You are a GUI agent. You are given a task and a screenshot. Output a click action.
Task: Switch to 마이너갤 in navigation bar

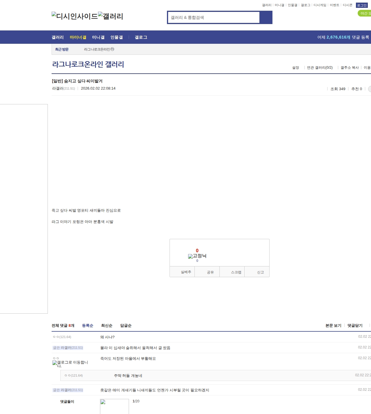pyautogui.click(x=78, y=37)
